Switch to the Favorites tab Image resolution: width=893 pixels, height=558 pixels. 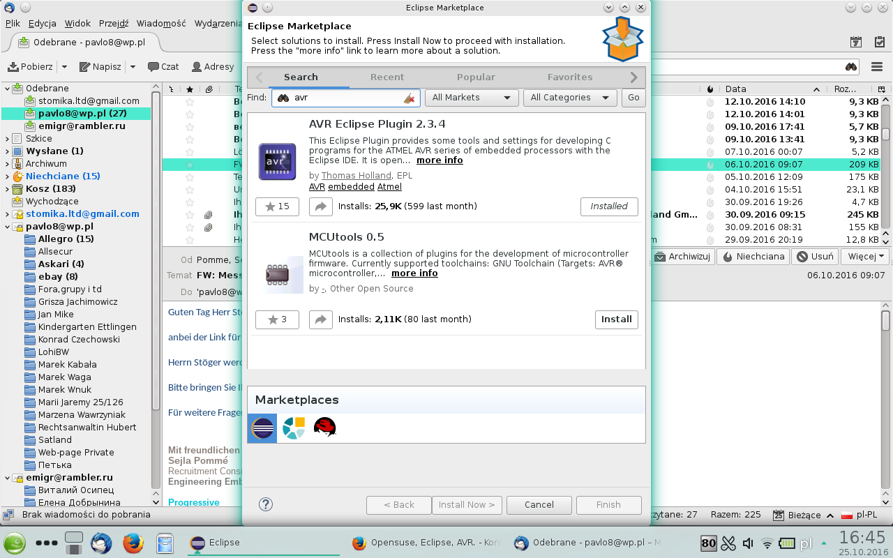(570, 77)
